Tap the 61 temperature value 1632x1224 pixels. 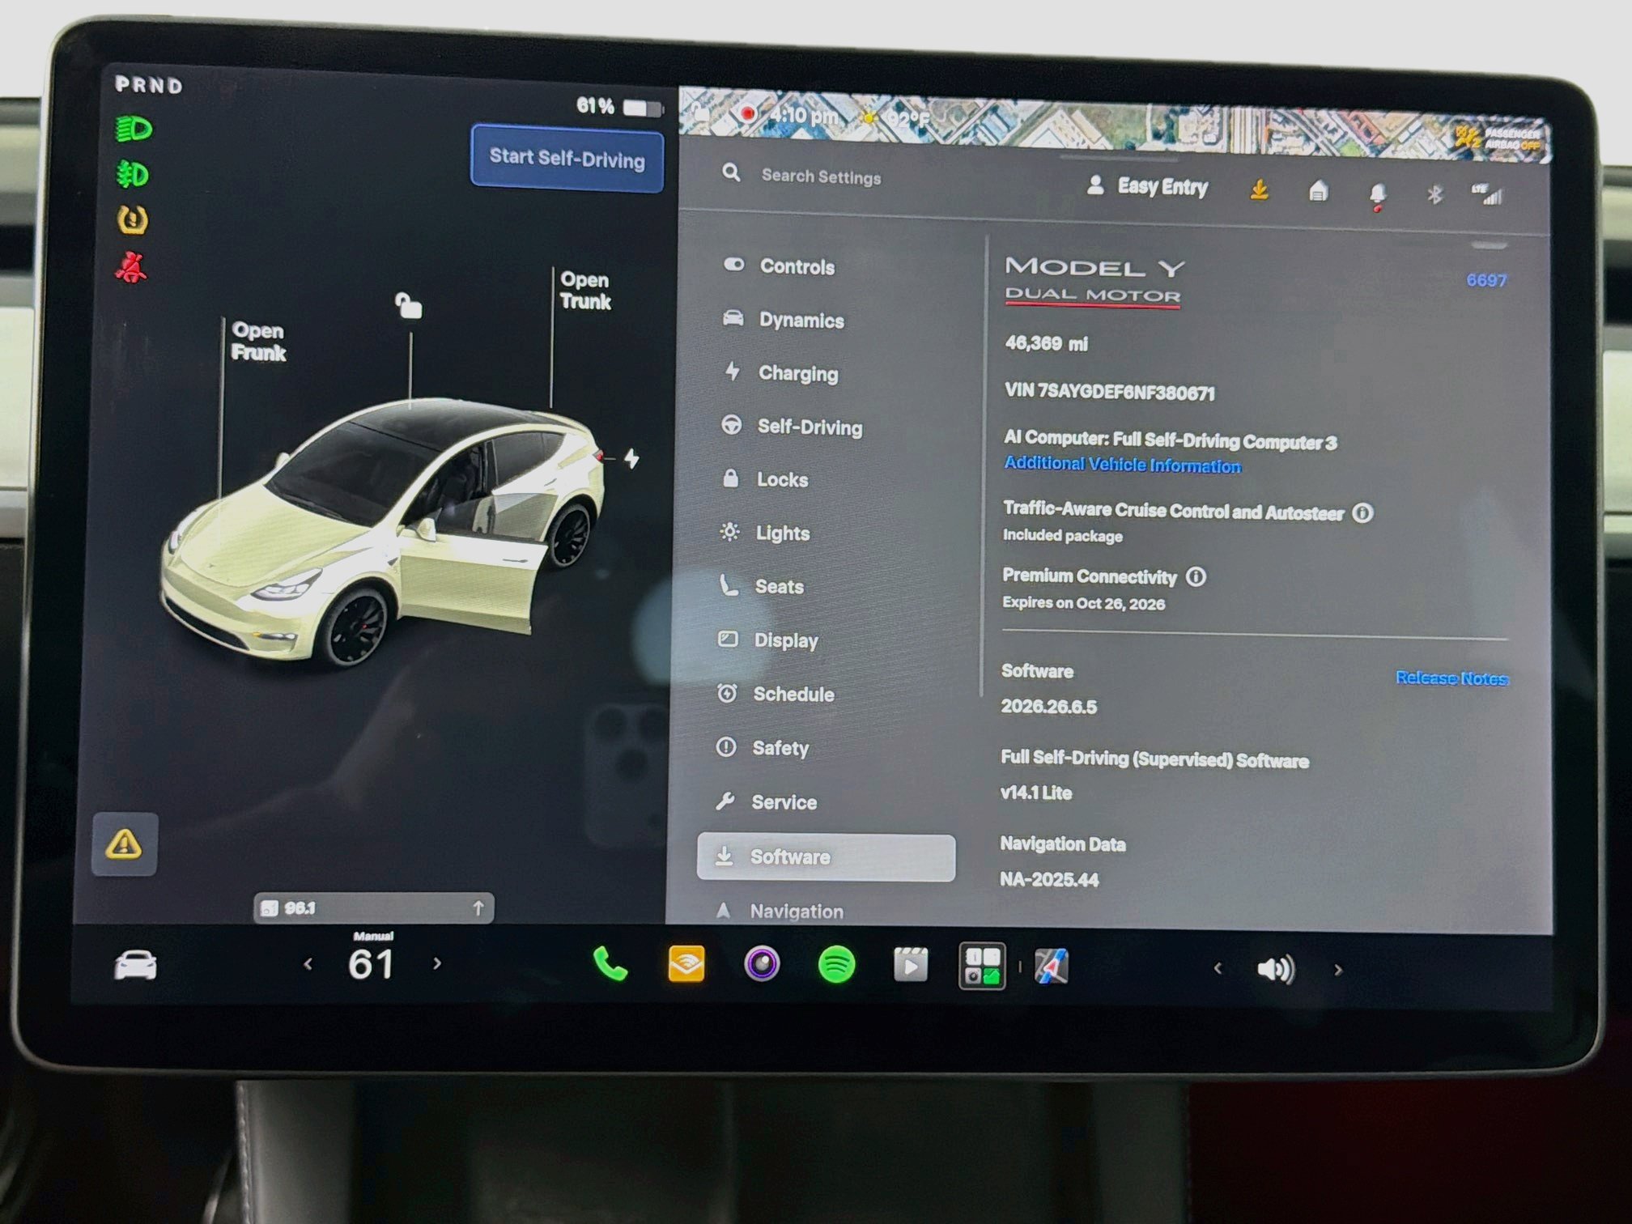371,964
